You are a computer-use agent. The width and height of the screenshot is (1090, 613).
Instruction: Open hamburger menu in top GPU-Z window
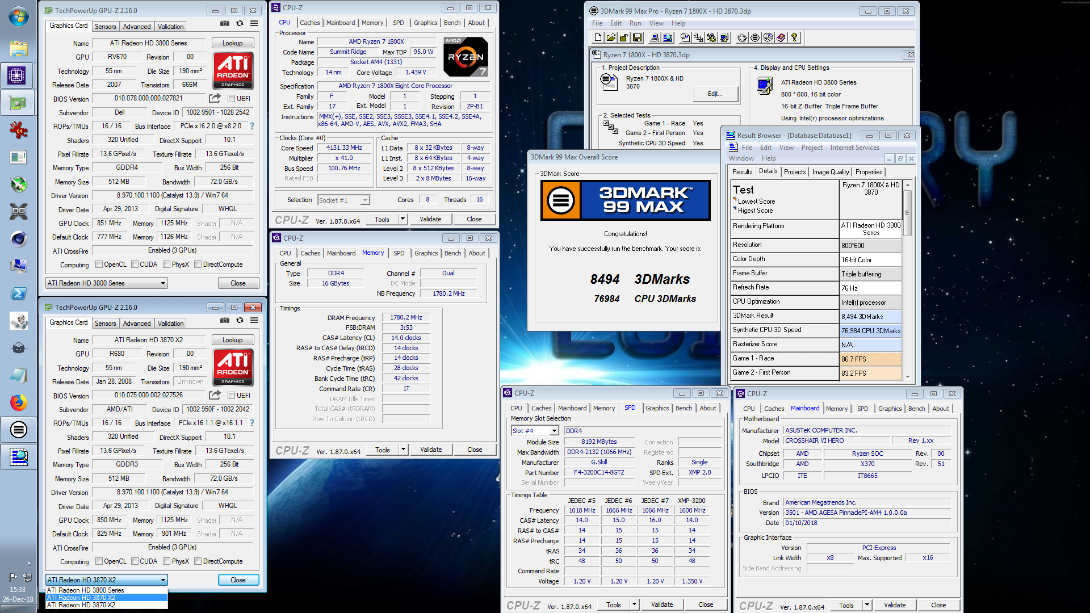(x=254, y=23)
